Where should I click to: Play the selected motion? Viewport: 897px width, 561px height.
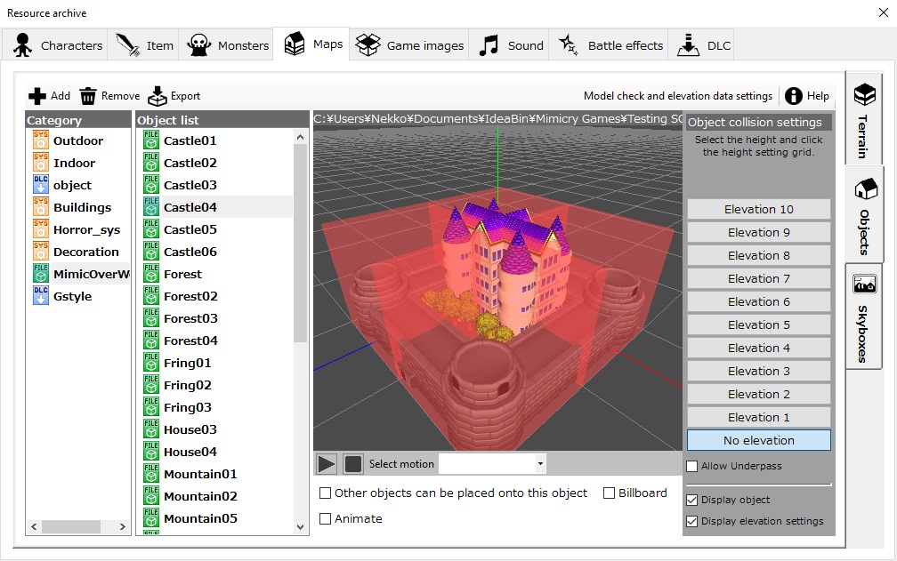point(326,464)
